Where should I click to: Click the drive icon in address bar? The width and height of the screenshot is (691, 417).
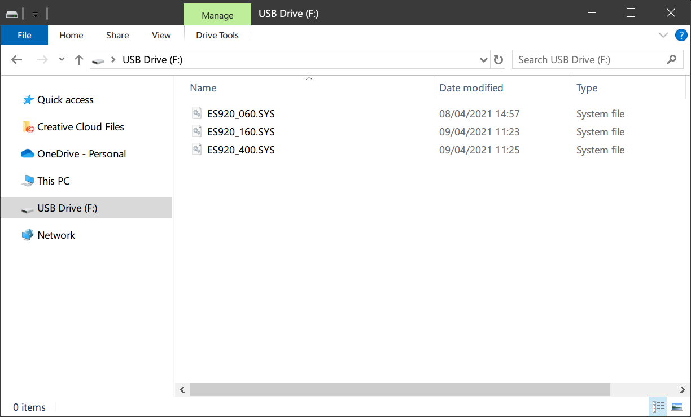click(x=99, y=60)
